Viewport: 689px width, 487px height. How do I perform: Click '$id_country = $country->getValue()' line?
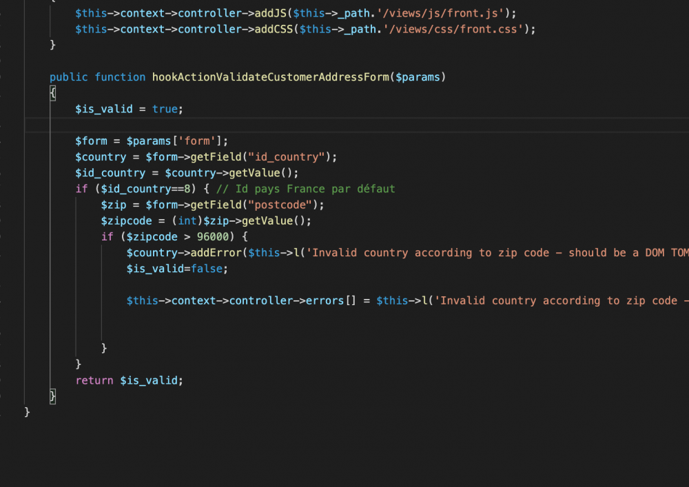187,173
